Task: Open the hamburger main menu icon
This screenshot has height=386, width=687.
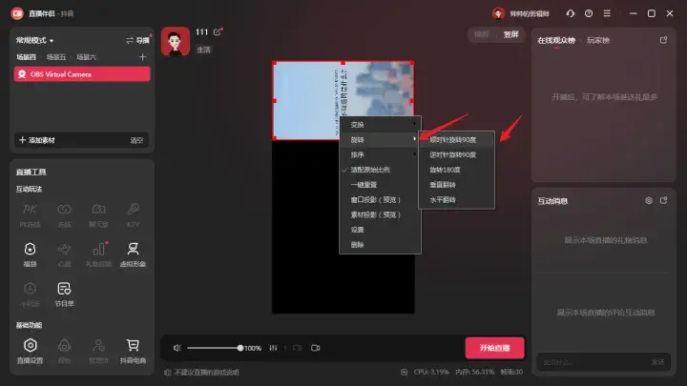Action: pos(607,13)
